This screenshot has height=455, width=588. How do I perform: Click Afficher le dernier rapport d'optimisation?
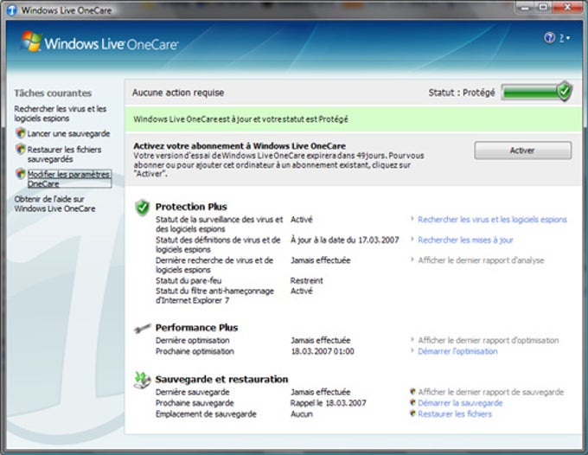click(489, 340)
